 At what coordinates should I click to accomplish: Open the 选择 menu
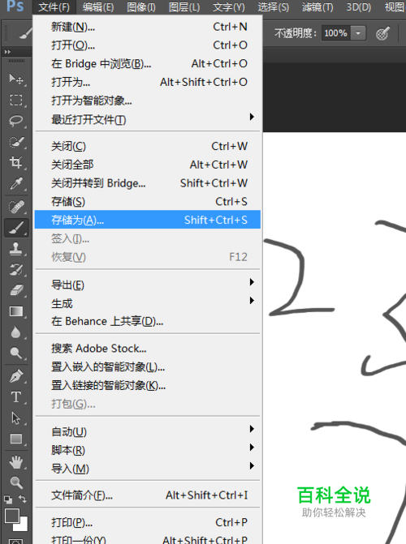point(273,7)
